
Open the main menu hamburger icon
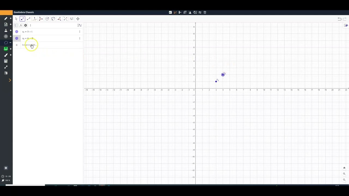(79, 25)
